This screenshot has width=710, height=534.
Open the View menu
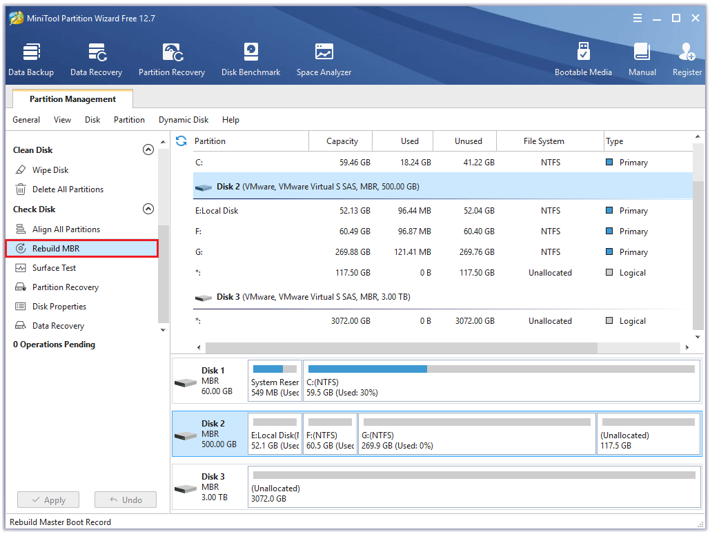[62, 120]
